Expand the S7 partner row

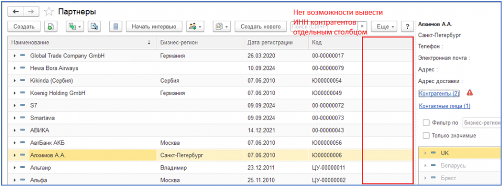[14, 106]
